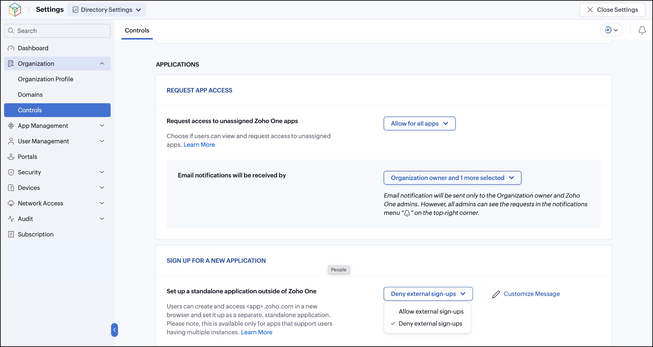Click "Request access to unassigned Zoho One apps" label
653x347 pixels.
pyautogui.click(x=232, y=121)
